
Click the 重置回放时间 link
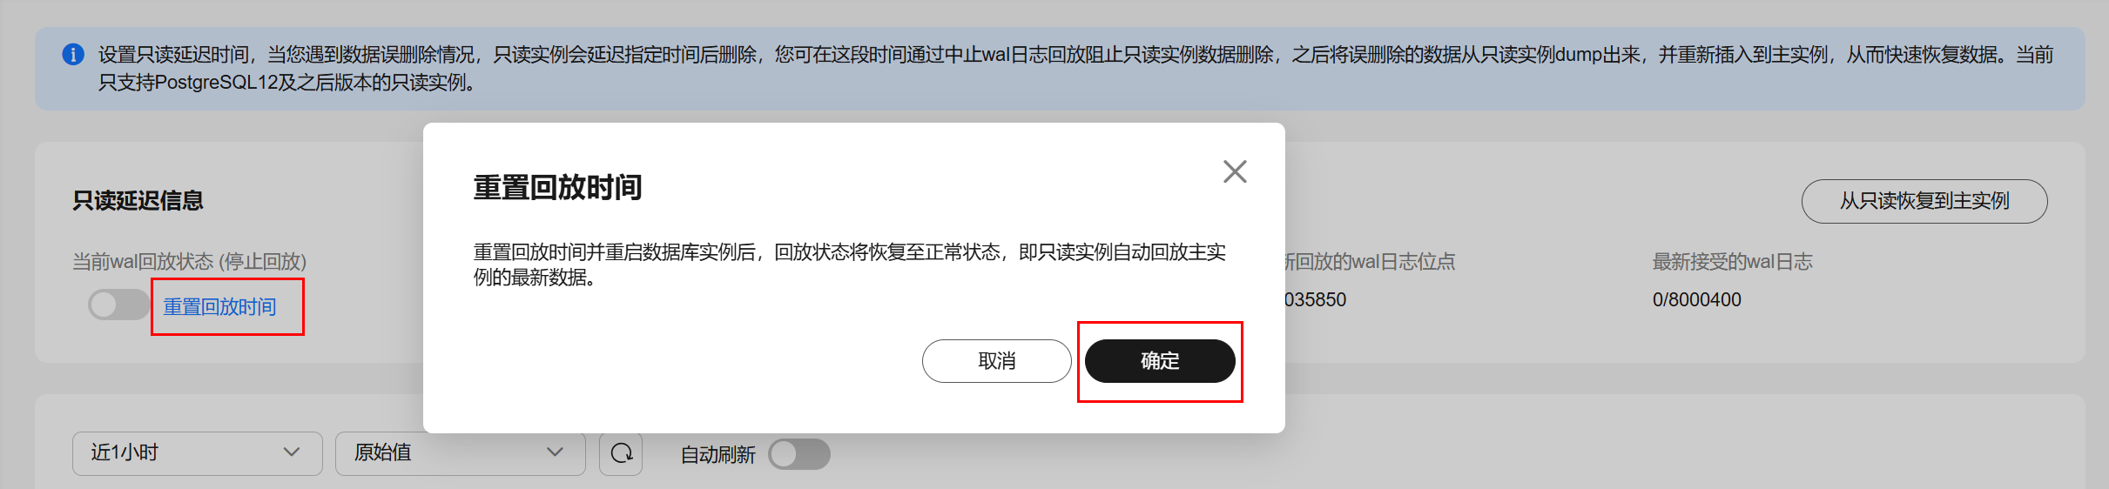[x=219, y=306]
